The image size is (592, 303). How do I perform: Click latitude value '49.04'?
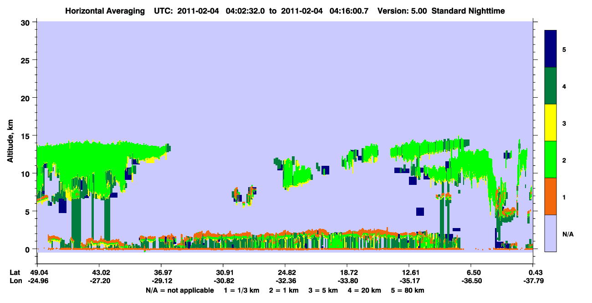(x=37, y=273)
